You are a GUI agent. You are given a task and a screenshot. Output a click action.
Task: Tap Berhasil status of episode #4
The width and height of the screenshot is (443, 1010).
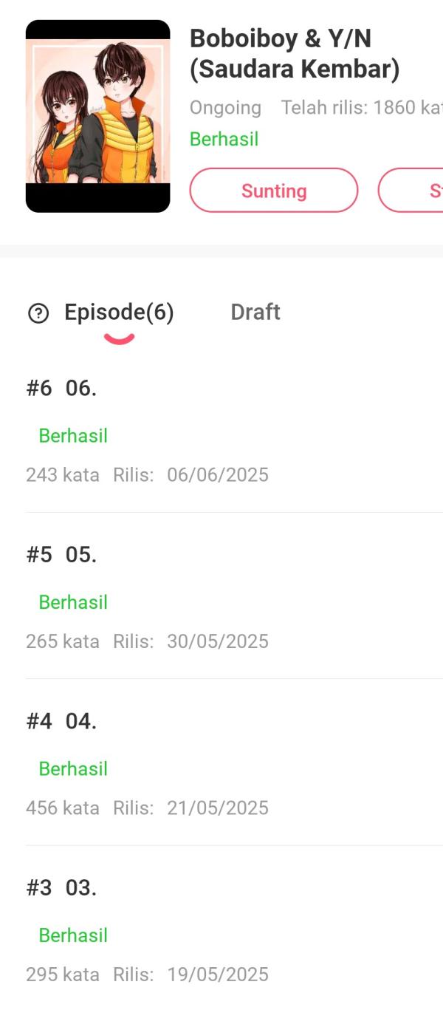(x=73, y=768)
